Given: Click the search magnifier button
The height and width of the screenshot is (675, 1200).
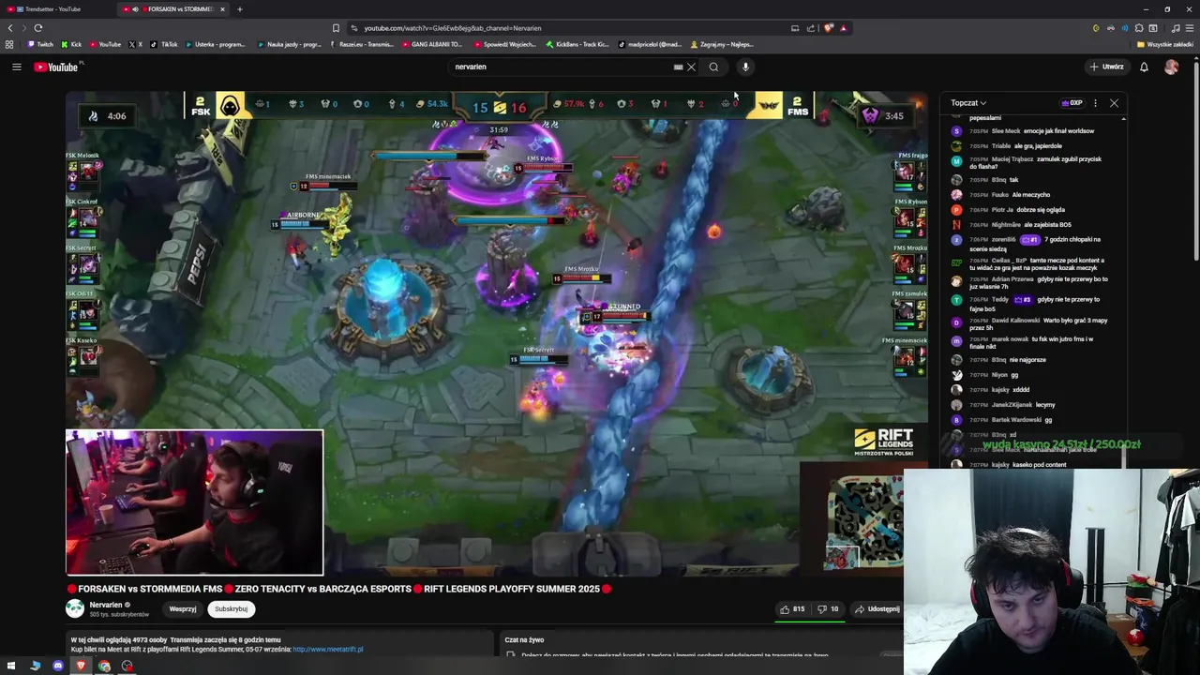Looking at the screenshot, I should click(x=713, y=67).
